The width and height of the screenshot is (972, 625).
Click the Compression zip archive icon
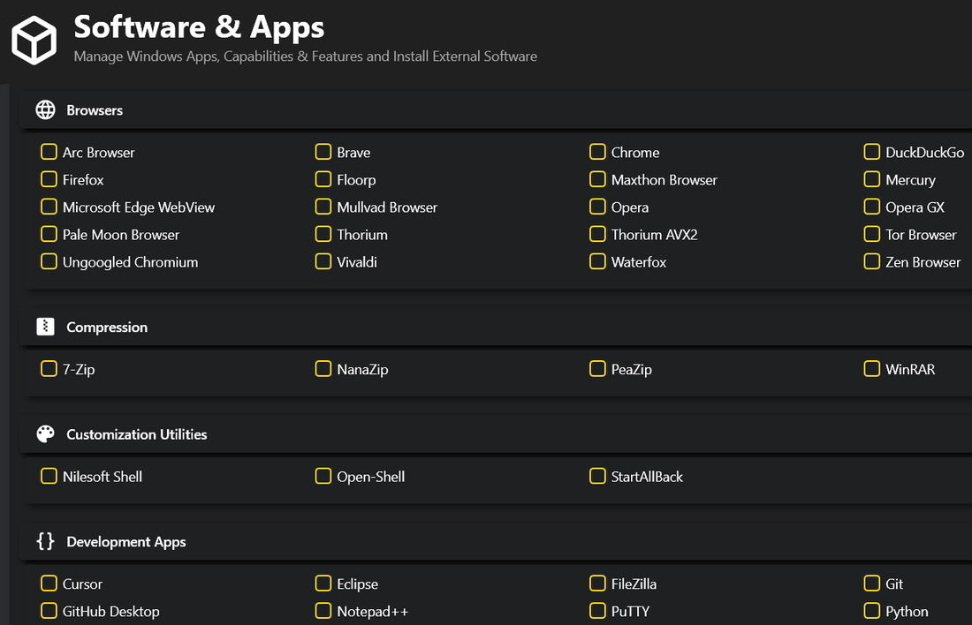point(45,327)
